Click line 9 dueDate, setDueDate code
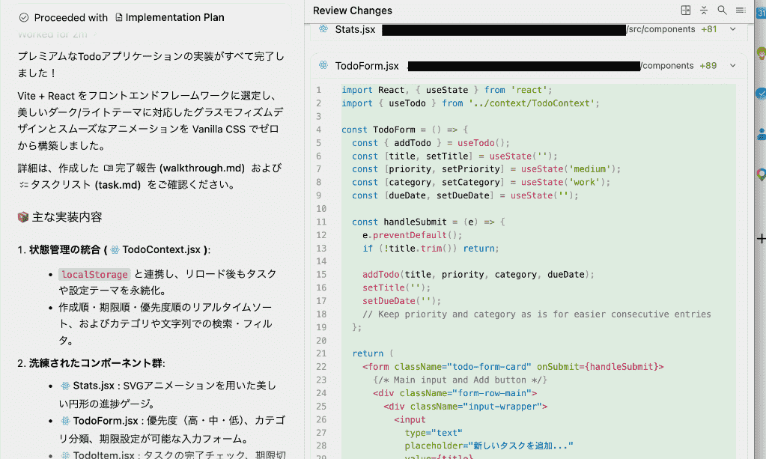 pos(465,195)
